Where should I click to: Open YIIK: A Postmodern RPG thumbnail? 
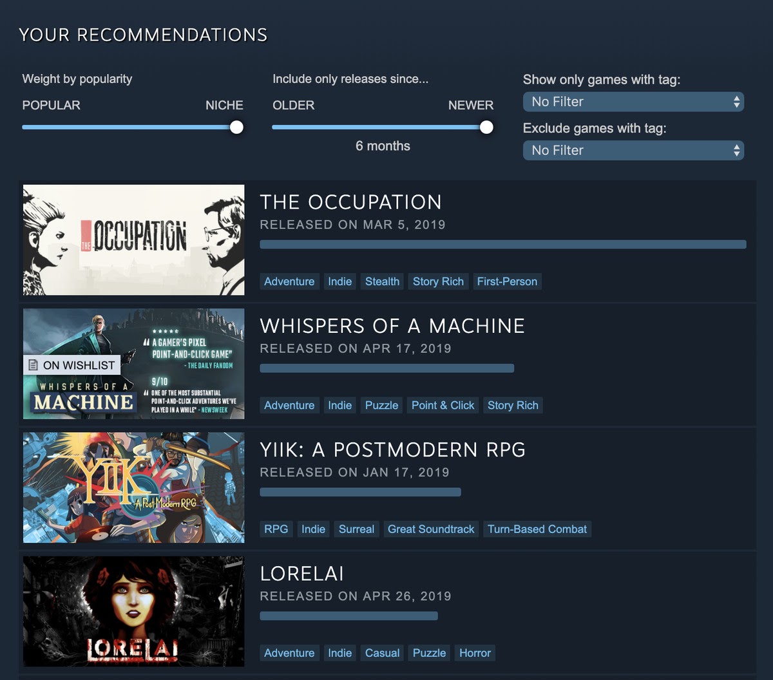click(134, 487)
